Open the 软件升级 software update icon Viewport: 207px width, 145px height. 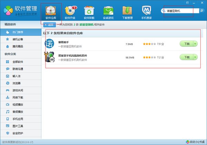pyautogui.click(x=70, y=12)
